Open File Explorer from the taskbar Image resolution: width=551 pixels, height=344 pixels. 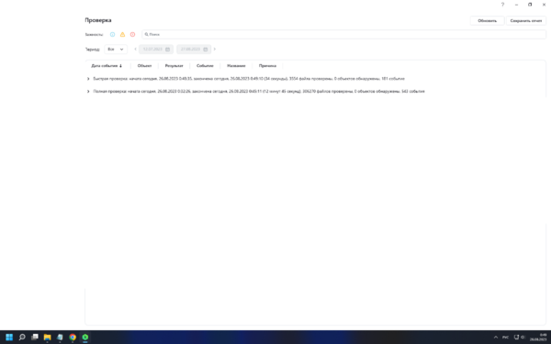tap(47, 337)
